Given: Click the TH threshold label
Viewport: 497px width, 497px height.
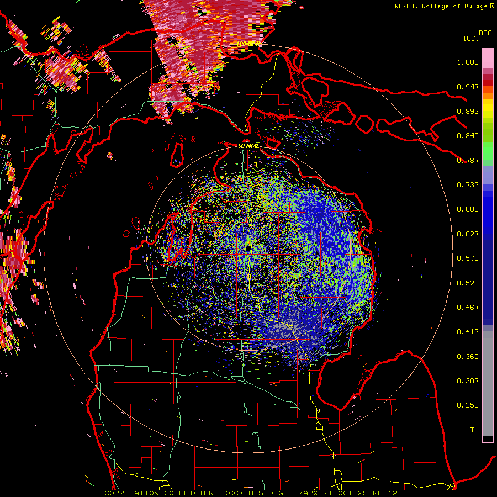Looking at the screenshot, I should click(x=474, y=430).
